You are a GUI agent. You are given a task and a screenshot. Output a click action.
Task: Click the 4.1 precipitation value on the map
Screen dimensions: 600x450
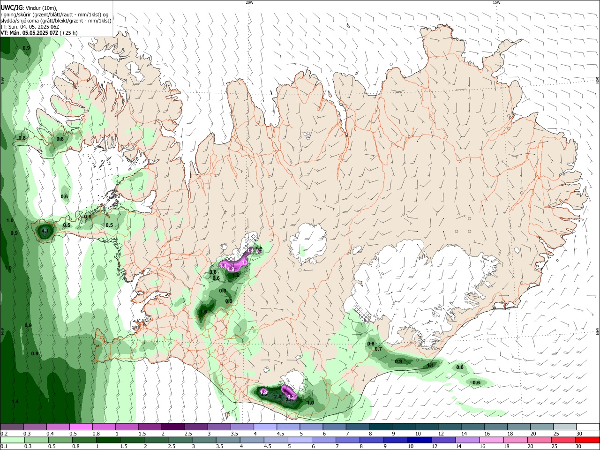pos(45,231)
